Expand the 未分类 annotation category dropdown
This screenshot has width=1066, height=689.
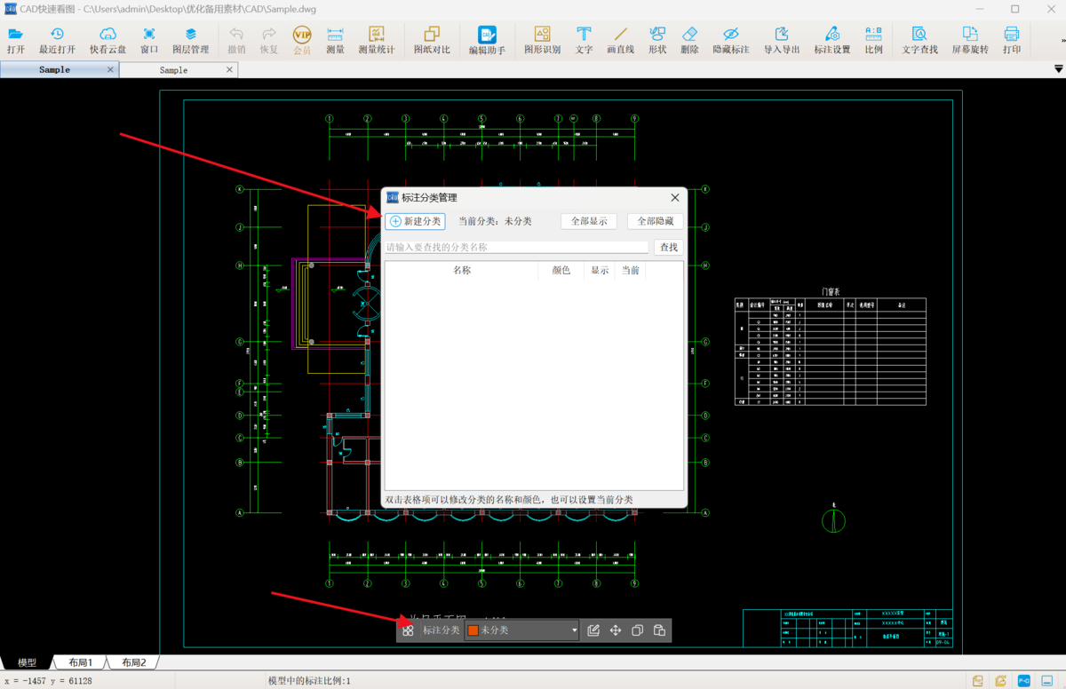point(575,630)
